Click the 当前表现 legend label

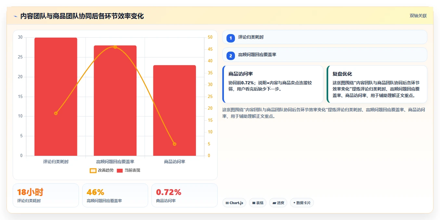[x=133, y=170]
